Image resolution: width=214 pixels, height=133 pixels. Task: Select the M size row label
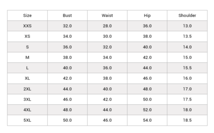(27, 58)
